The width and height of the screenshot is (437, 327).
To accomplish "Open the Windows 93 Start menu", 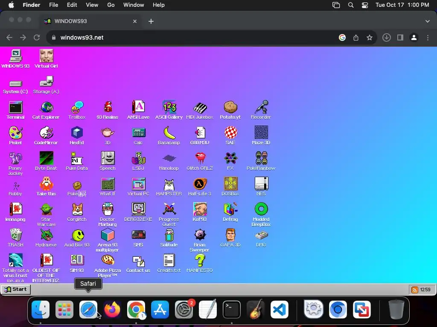I will click(x=16, y=289).
